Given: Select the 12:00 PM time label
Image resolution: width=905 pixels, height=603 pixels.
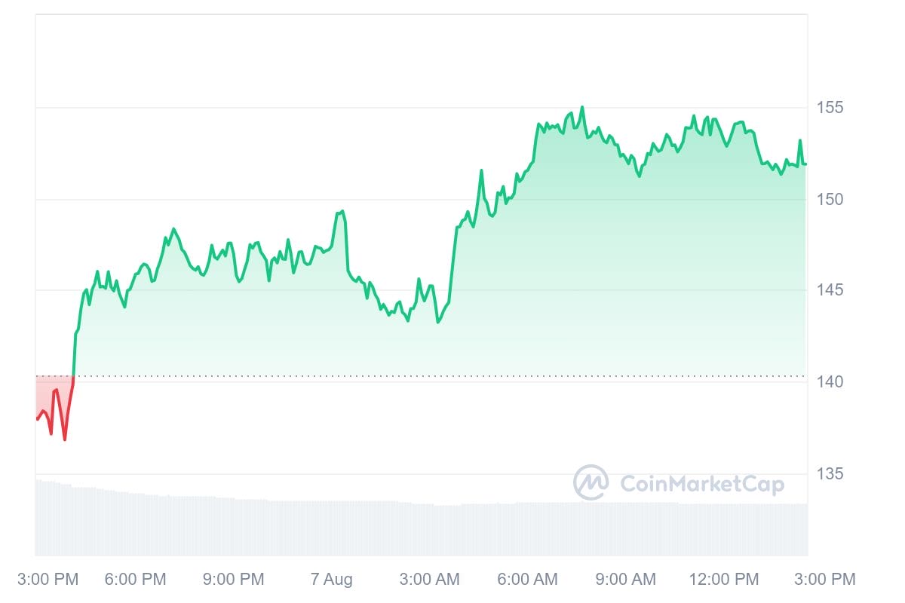Looking at the screenshot, I should 723,580.
